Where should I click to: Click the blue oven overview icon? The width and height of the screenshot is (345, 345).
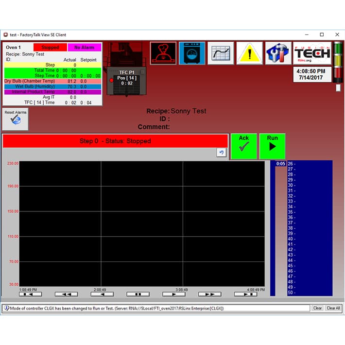pyautogui.click(x=191, y=53)
